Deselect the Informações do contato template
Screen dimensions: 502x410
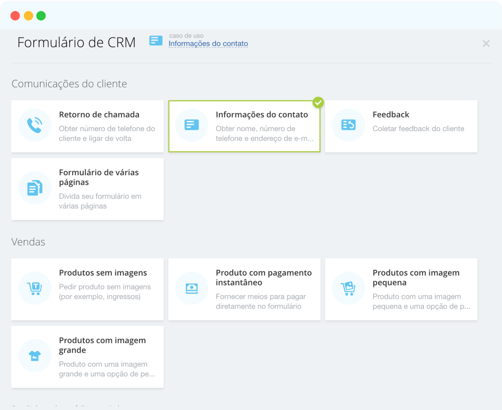[x=244, y=126]
